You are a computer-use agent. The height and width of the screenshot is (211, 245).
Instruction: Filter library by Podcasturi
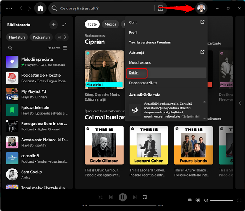coord(41,37)
